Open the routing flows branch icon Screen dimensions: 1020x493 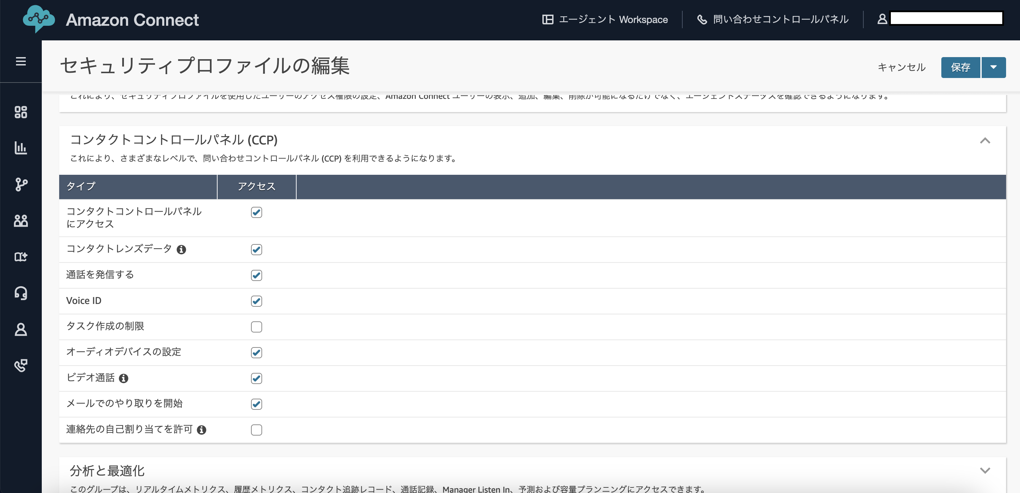[21, 184]
